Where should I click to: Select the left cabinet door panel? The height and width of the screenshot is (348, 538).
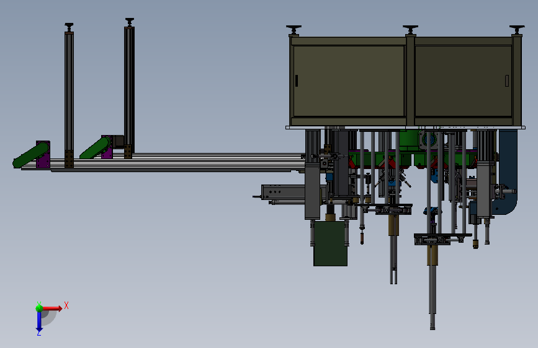tap(349, 81)
